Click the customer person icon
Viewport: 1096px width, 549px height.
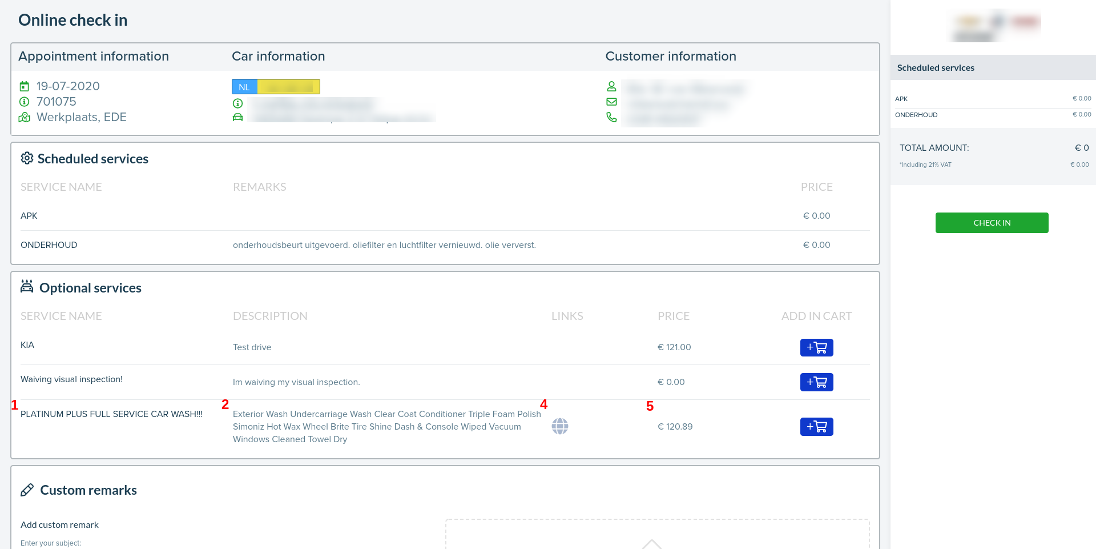[x=611, y=86]
